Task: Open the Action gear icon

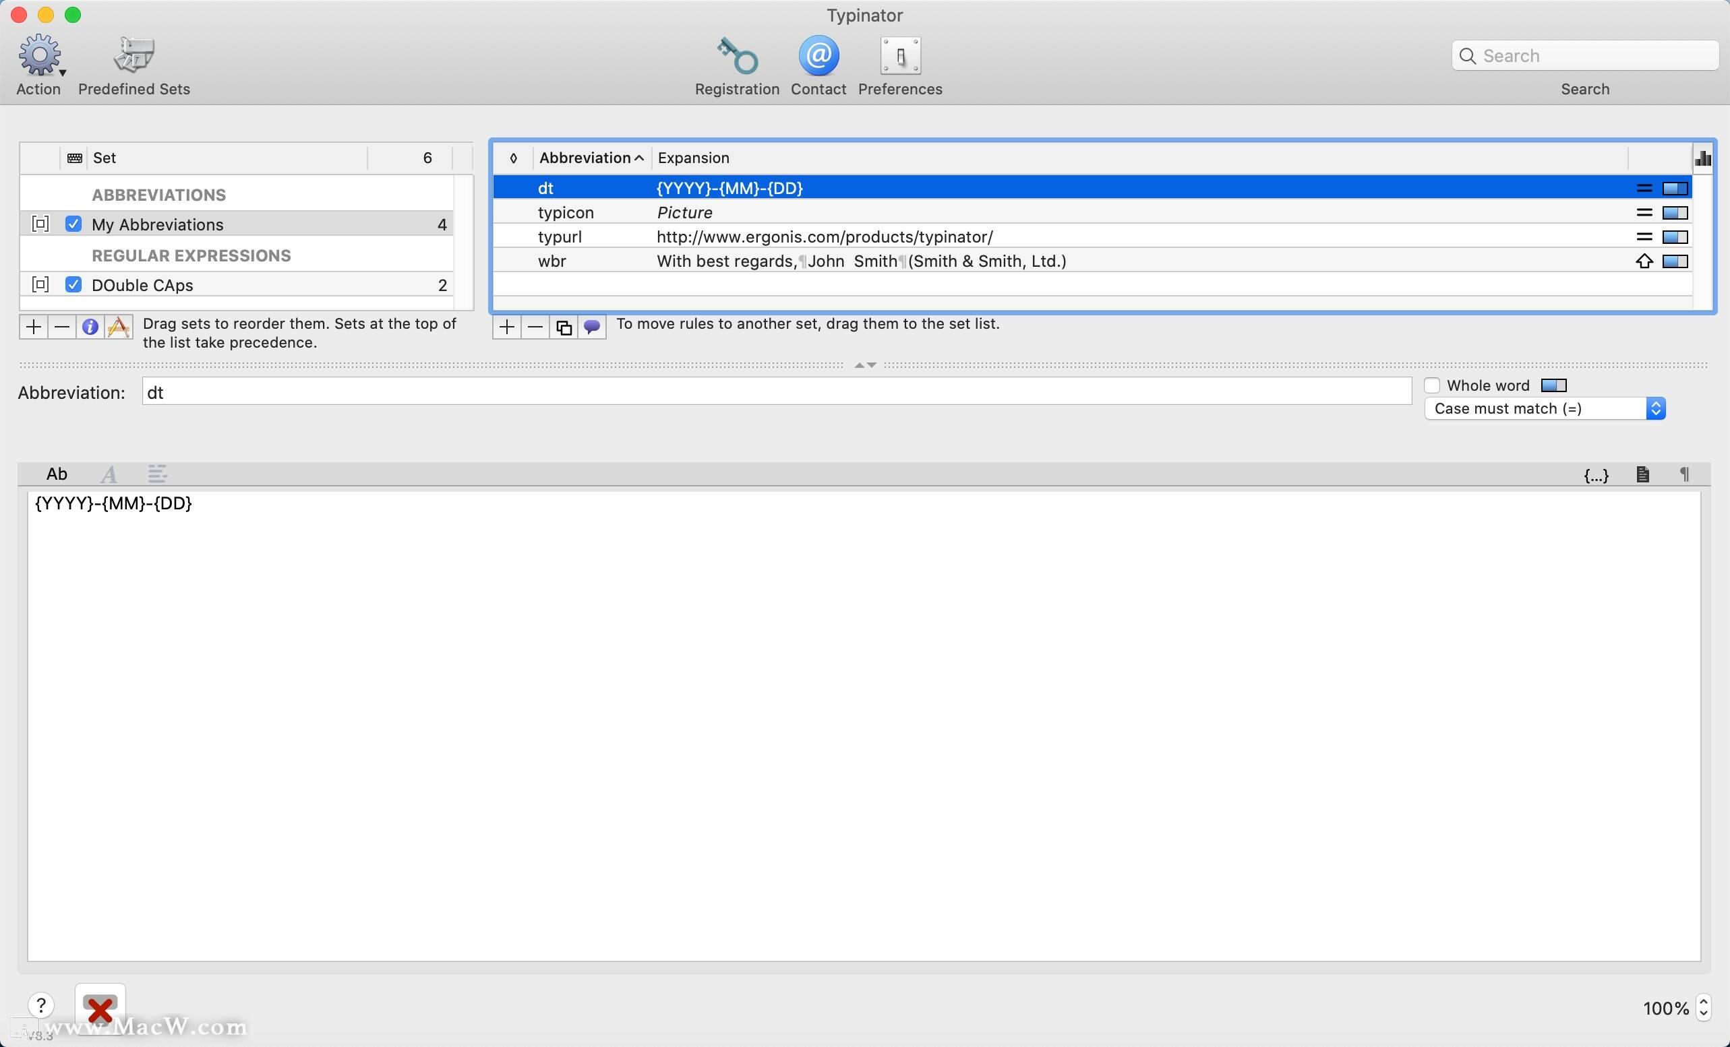Action: coord(38,56)
